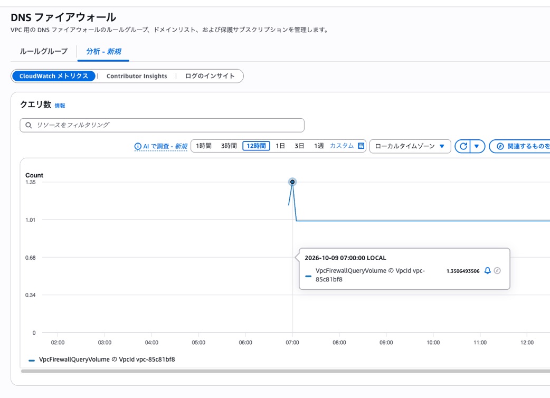Click the カスタム time range link

point(342,146)
